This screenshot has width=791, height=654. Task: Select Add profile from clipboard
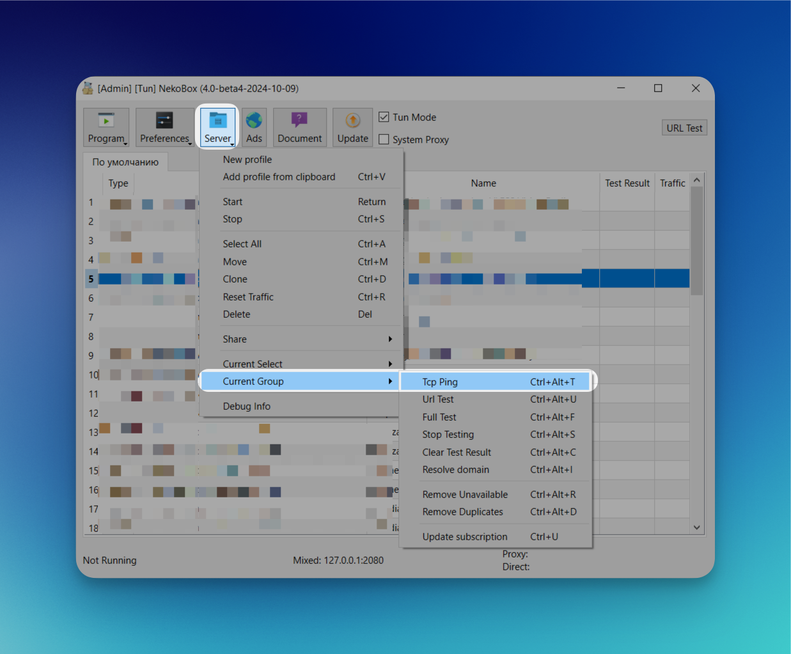(x=301, y=176)
